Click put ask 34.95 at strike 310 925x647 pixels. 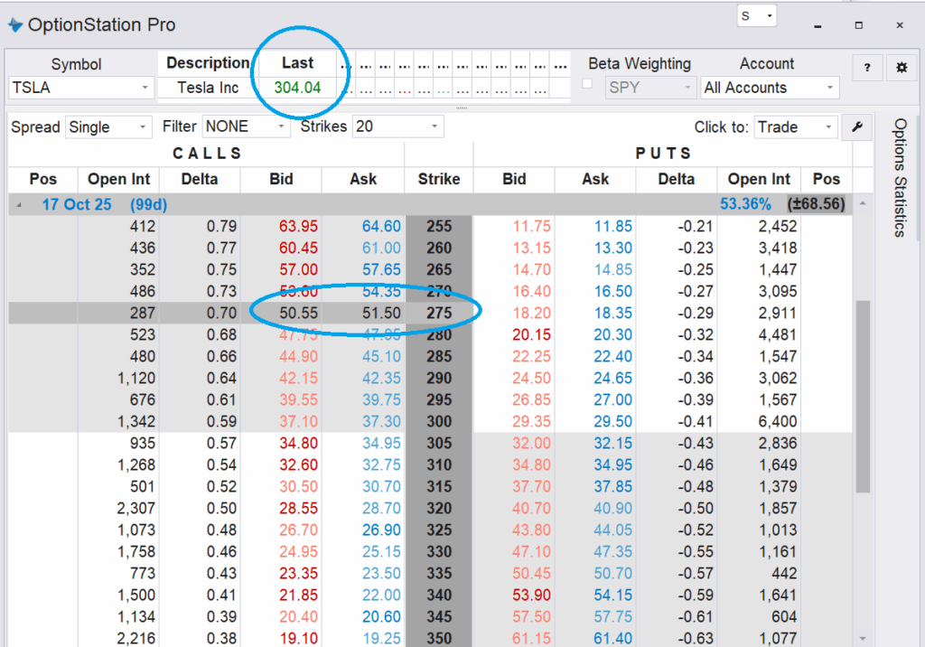(x=613, y=465)
